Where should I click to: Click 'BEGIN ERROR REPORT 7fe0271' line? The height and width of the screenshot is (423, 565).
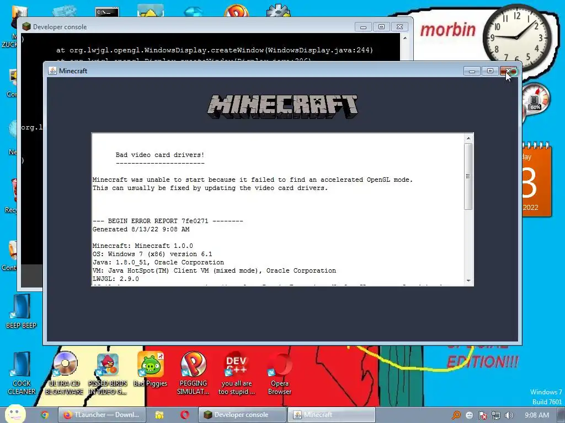click(x=168, y=221)
